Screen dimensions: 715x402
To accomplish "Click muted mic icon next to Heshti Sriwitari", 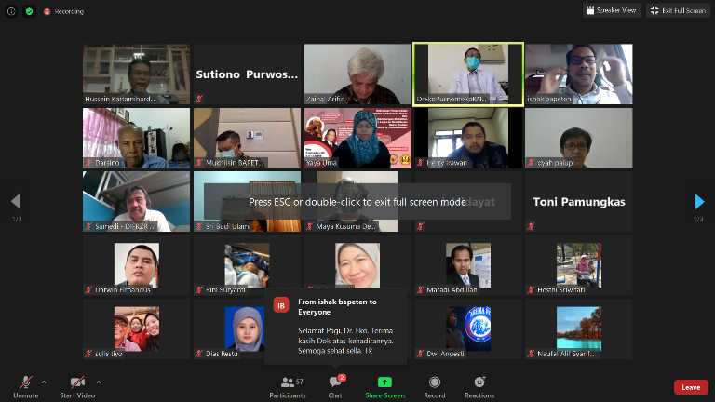I will [x=531, y=290].
